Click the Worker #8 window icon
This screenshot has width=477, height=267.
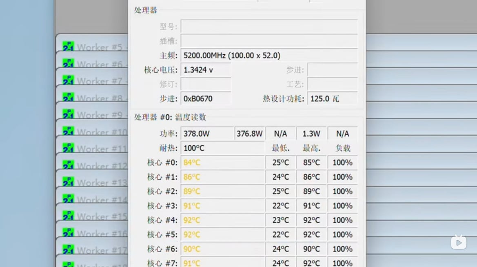[68, 97]
